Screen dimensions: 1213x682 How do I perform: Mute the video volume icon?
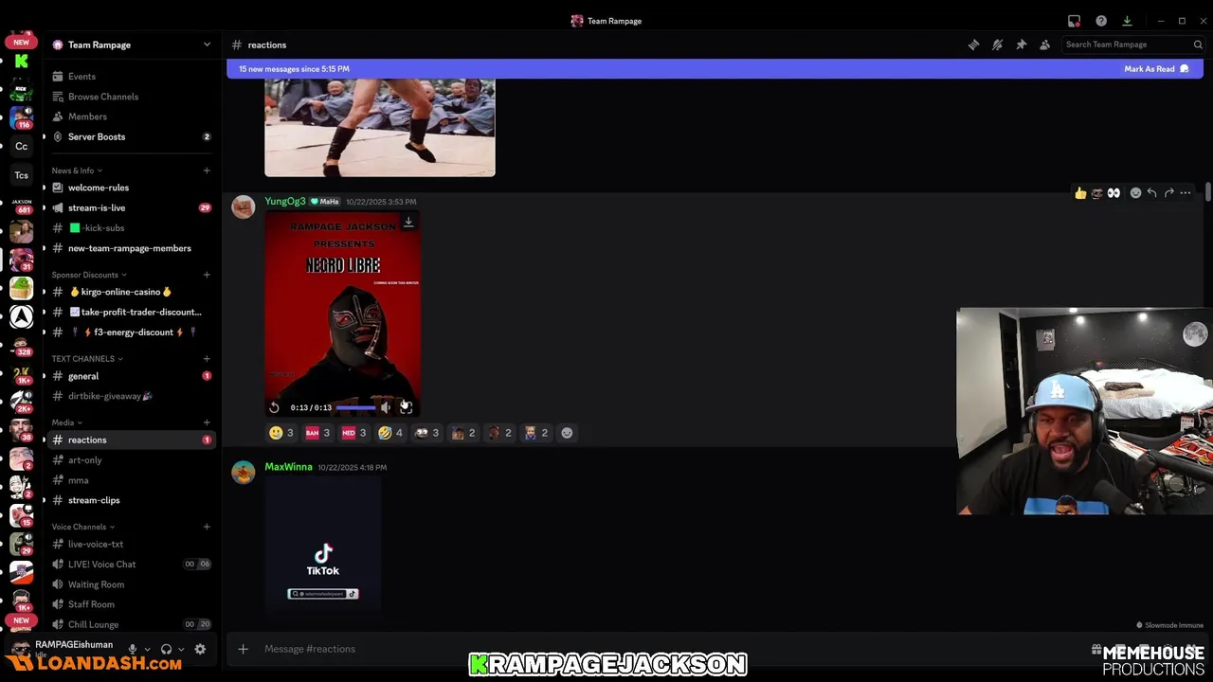[x=386, y=407]
